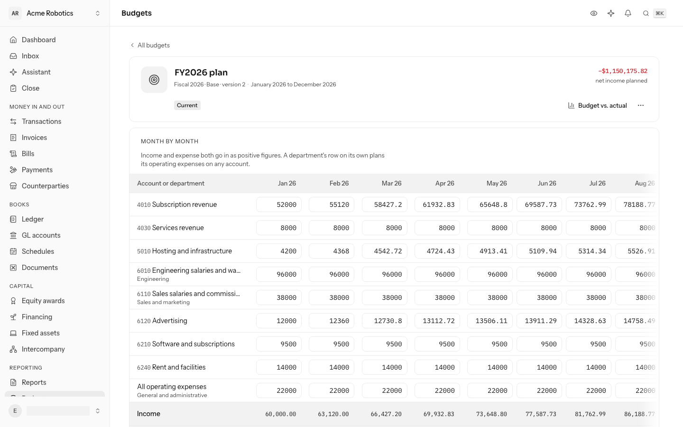Expand the Acme Robotics workspace switcher
This screenshot has height=427, width=683.
pos(55,13)
